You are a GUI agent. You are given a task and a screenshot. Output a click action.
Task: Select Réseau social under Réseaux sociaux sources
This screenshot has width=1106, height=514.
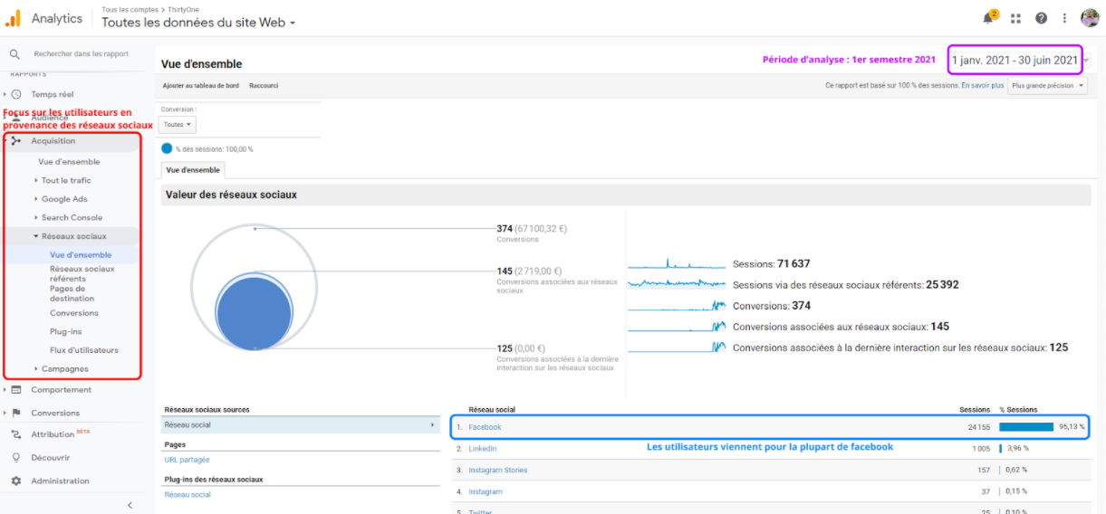299,425
